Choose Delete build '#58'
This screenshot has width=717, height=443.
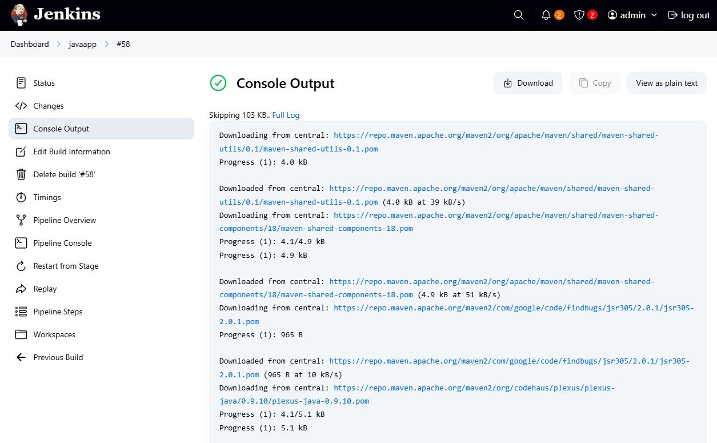coord(101,174)
